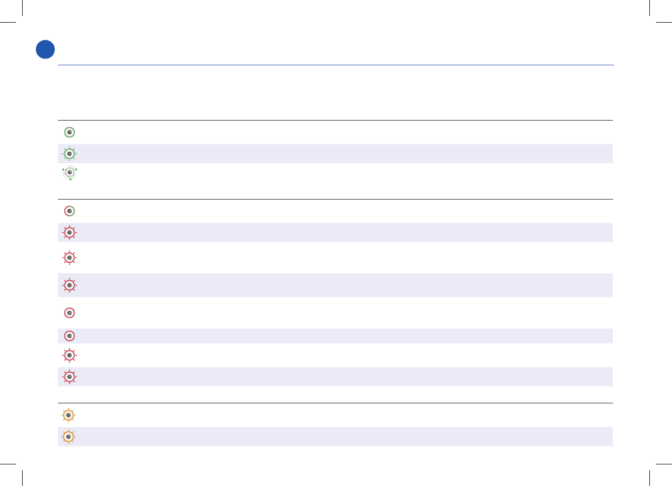Click the fourth flashing red LED icon
Image resolution: width=672 pixels, height=486 pixels.
coord(70,355)
